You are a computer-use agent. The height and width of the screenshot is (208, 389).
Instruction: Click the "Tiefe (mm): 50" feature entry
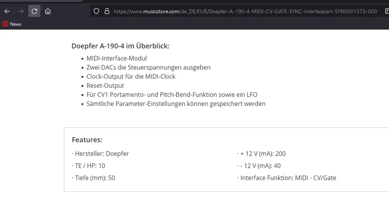tap(95, 178)
